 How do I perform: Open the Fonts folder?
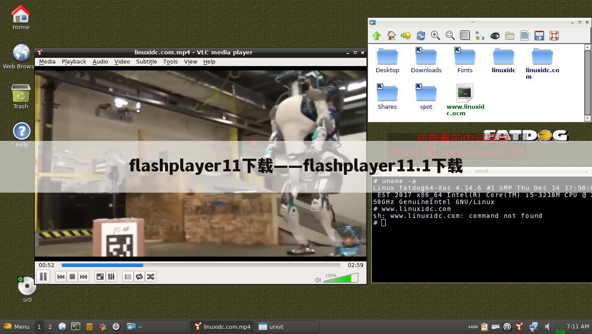point(465,60)
